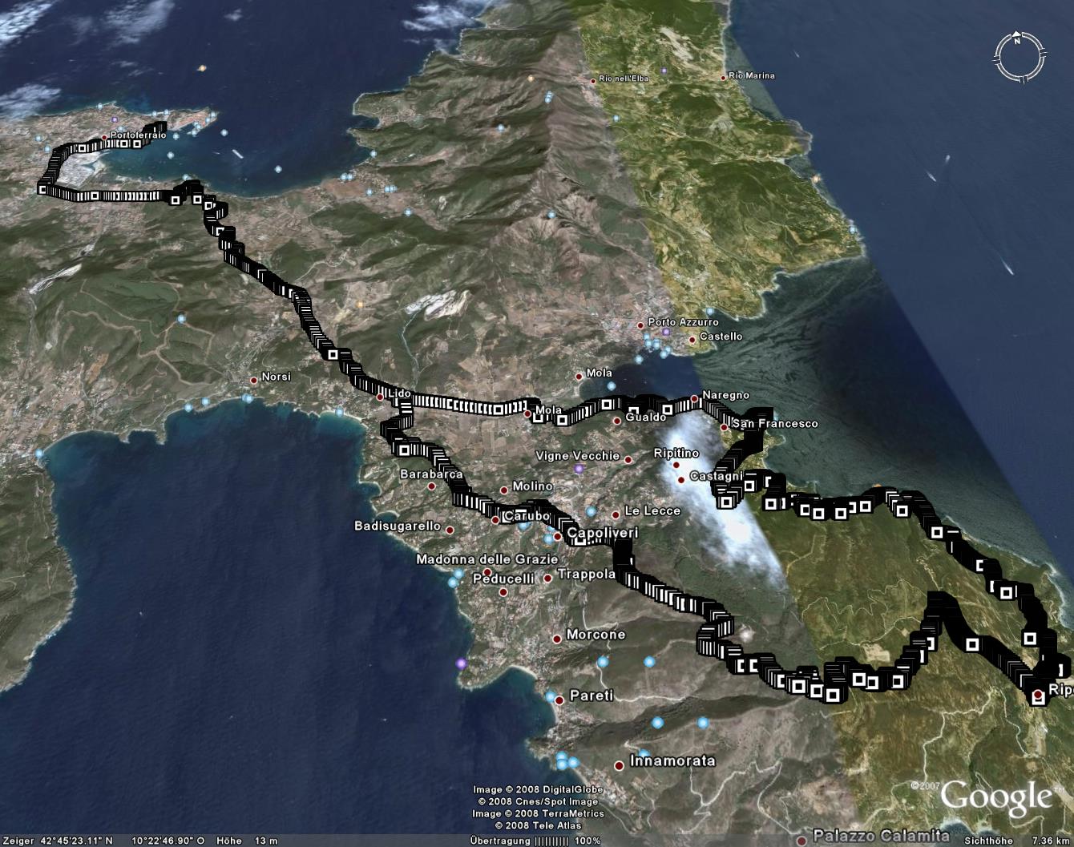
Task: Click the Rio Marina placemark
Action: coord(723,78)
